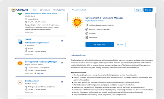
Task: Click the 3L Foundation blue squares logo
Action: click(x=20, y=41)
